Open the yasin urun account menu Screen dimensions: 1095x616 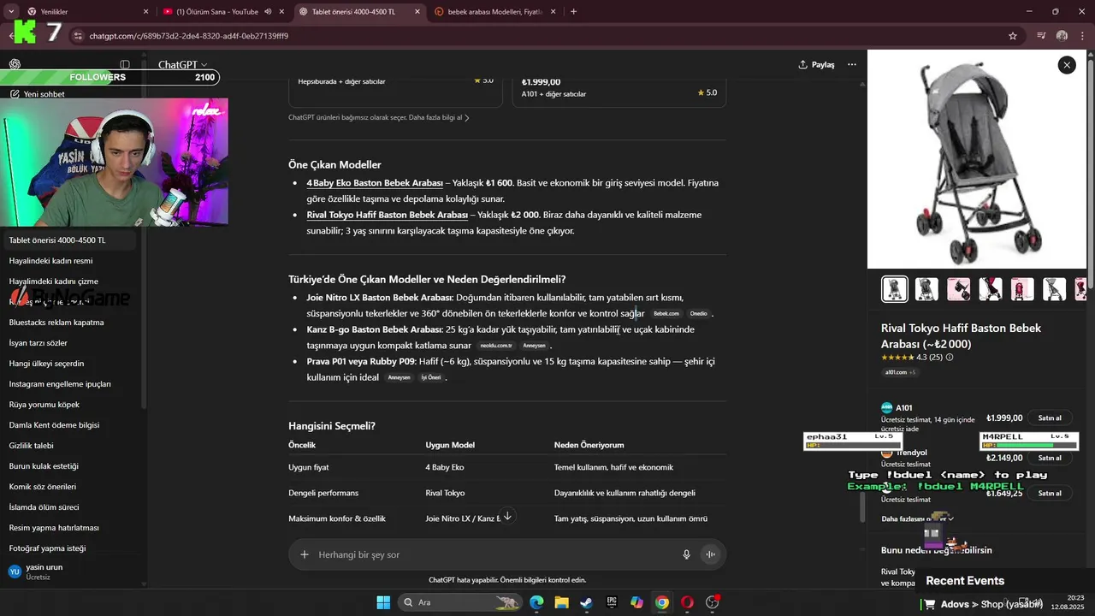coord(69,572)
